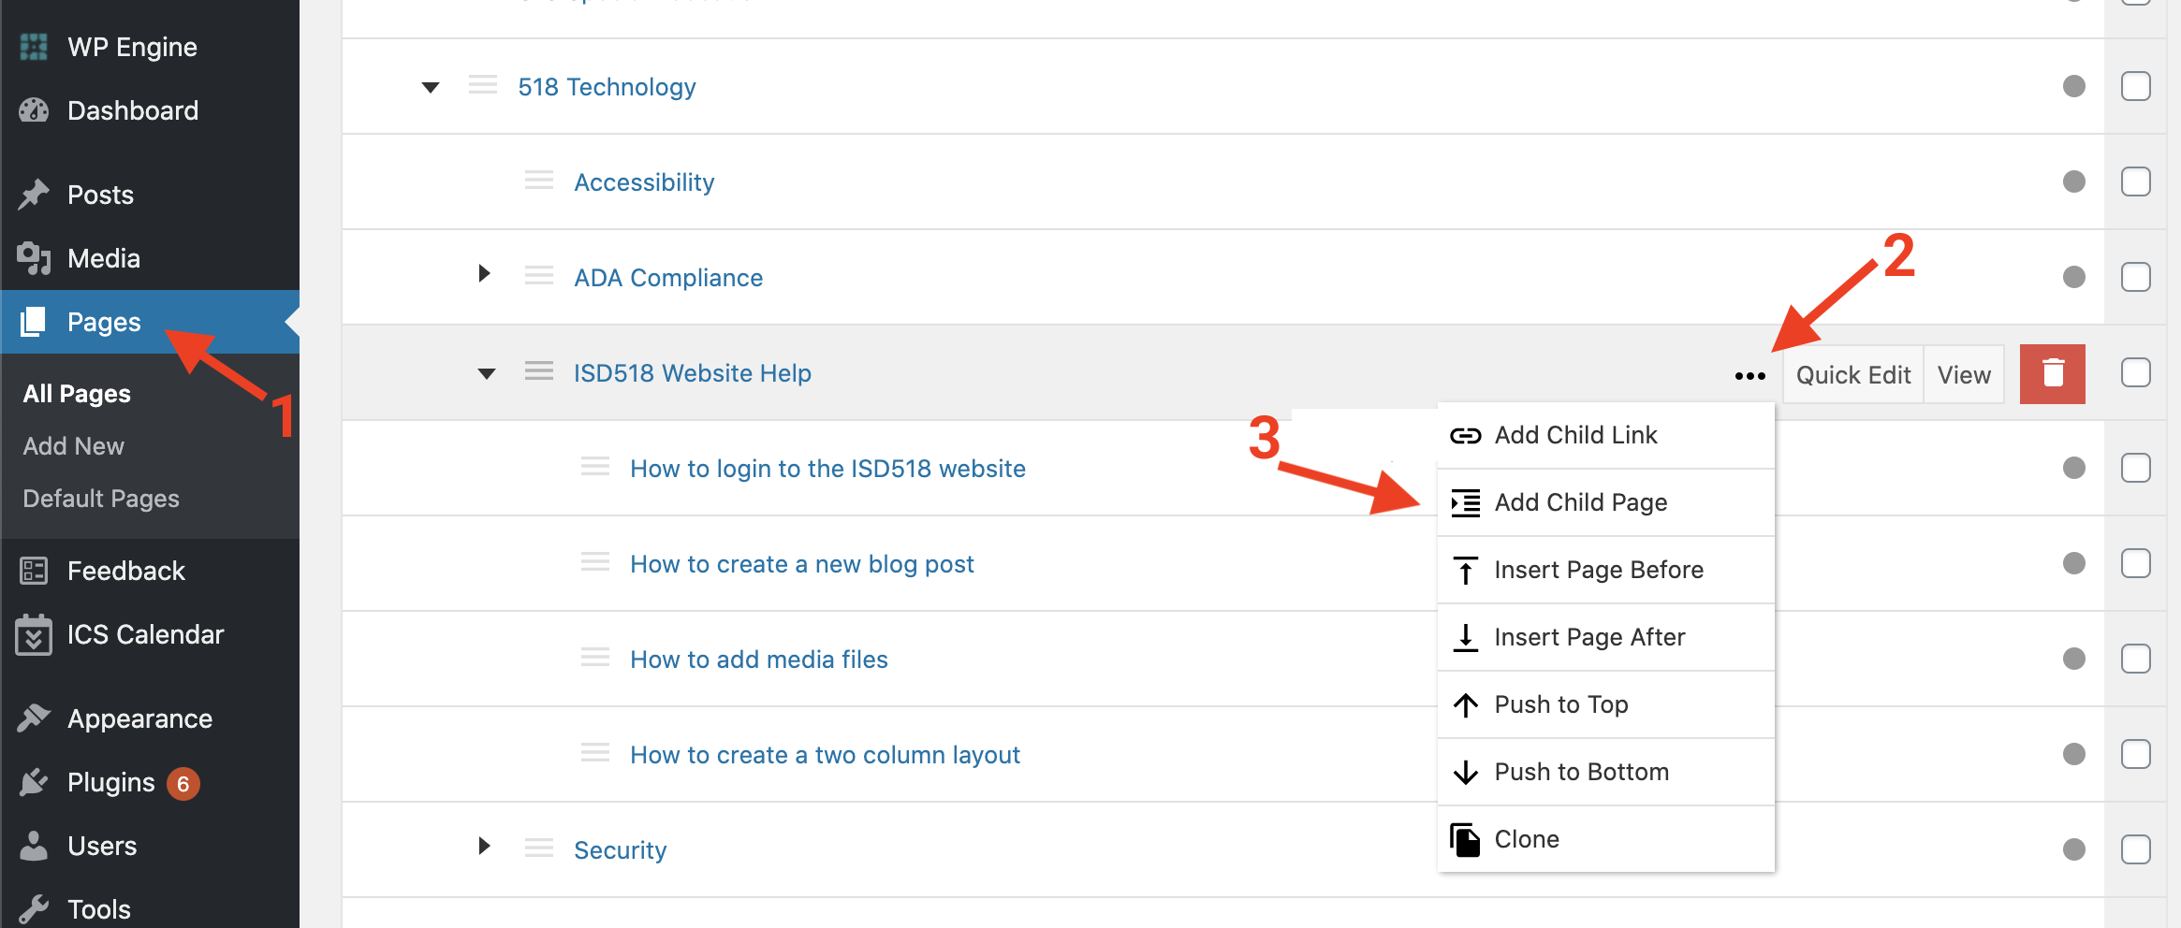Expand the Security page tree

(484, 847)
